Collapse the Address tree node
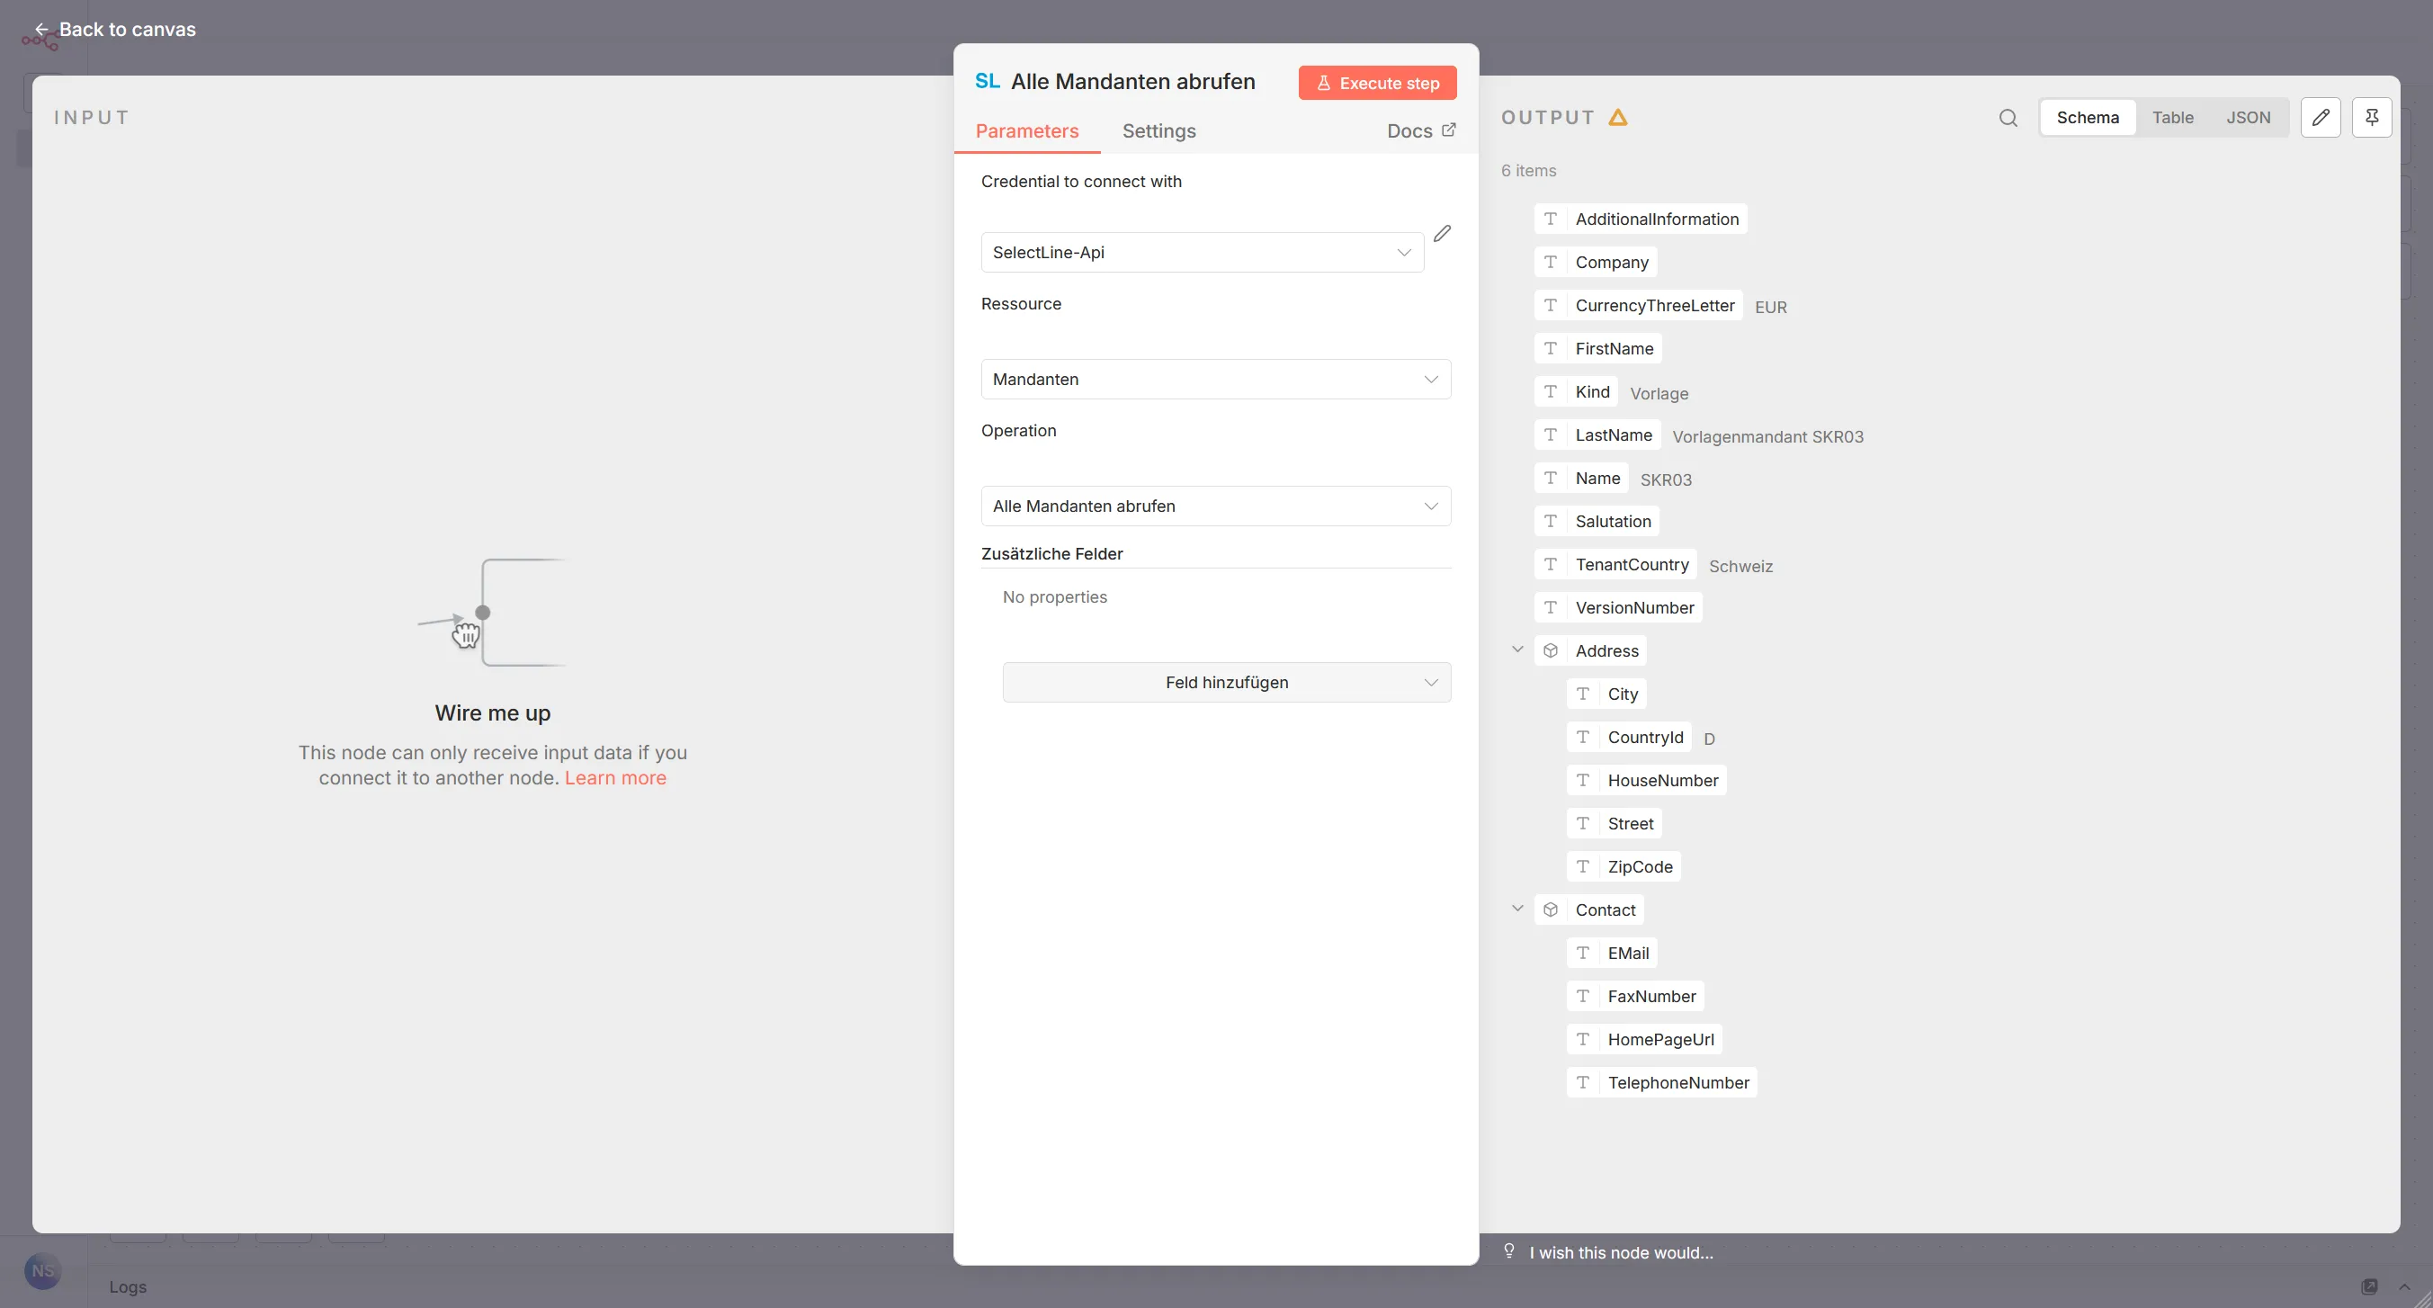This screenshot has width=2433, height=1308. [1516, 650]
